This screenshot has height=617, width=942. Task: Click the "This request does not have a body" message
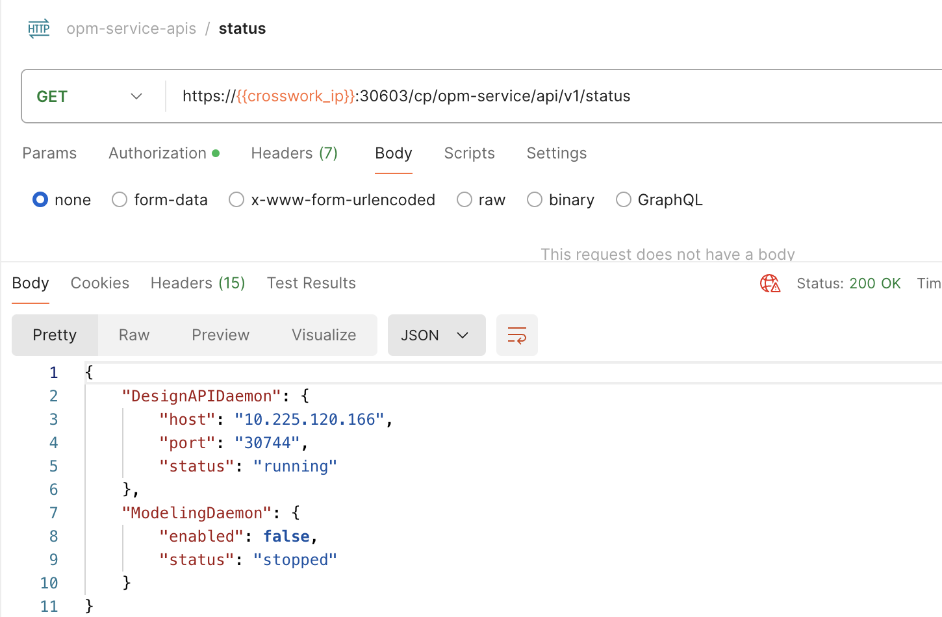pyautogui.click(x=668, y=254)
